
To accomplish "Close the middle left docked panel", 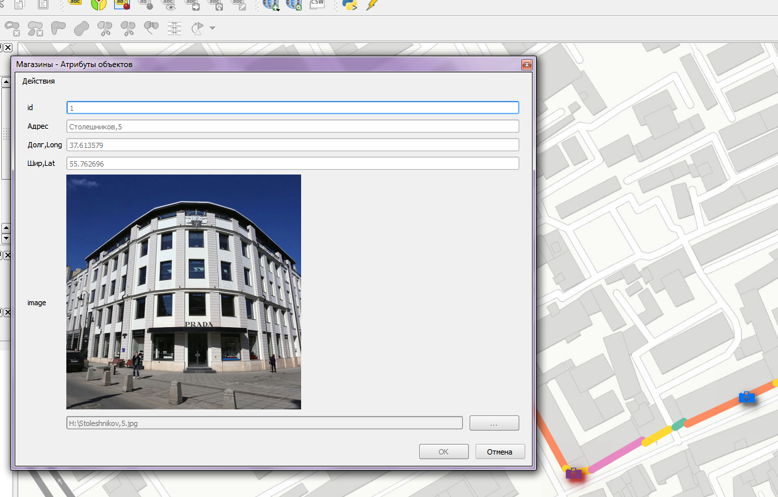I will (x=8, y=255).
